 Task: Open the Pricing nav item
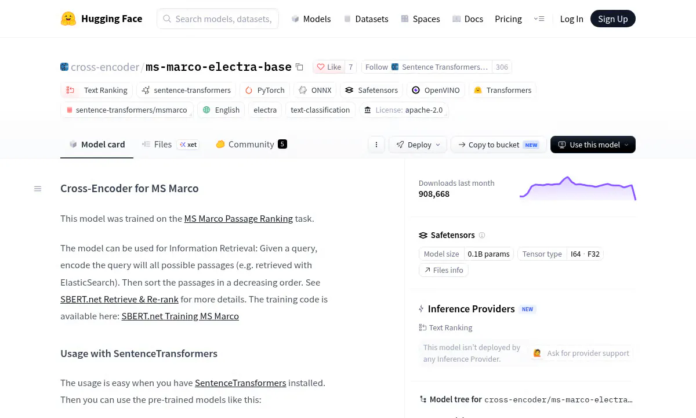(x=508, y=19)
